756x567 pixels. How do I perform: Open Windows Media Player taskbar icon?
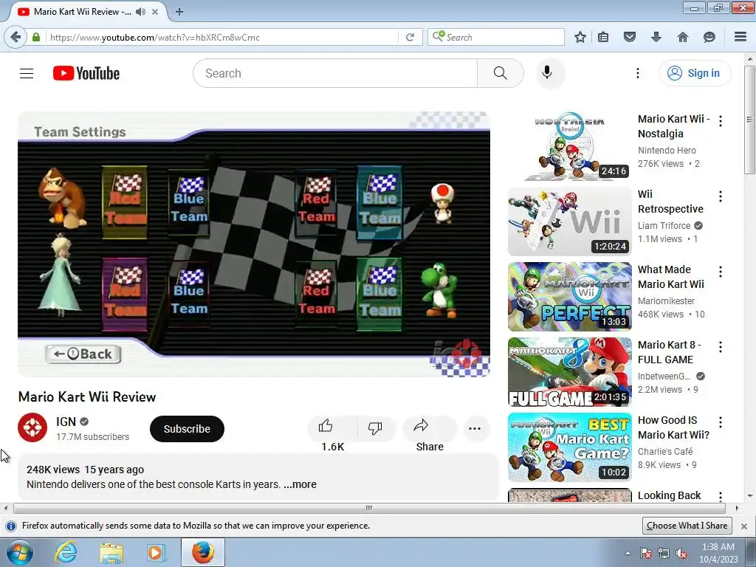coord(156,552)
